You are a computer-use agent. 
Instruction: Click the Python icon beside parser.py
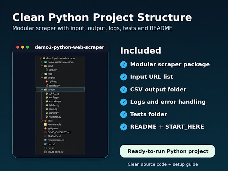[x=47, y=113]
